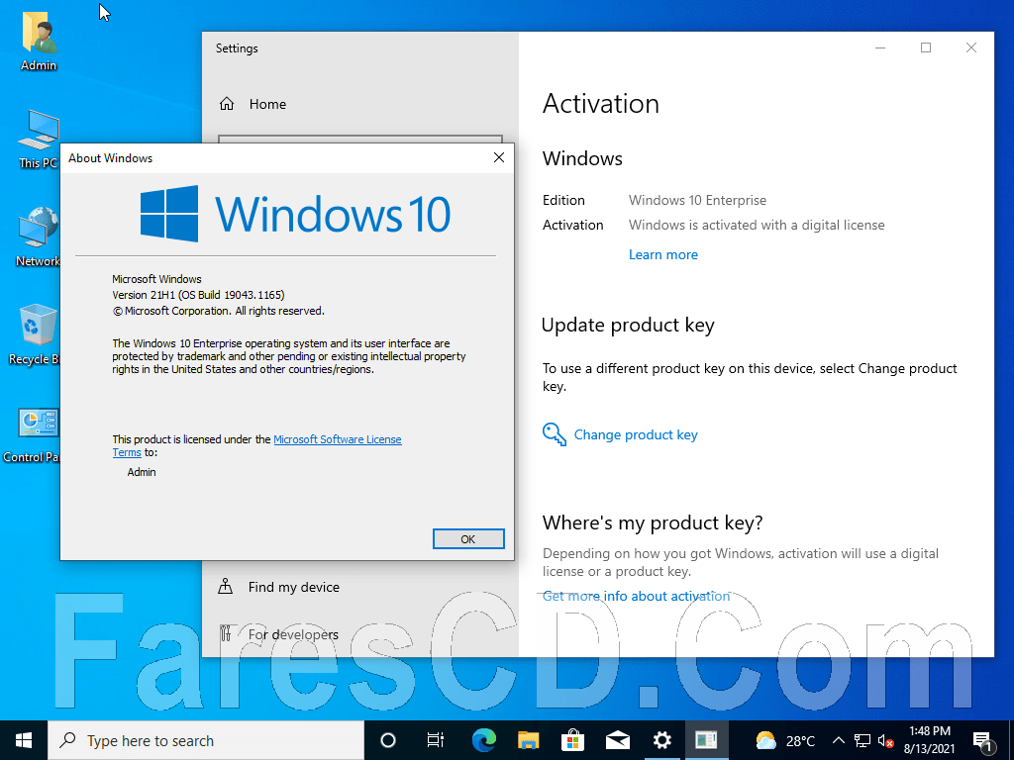
Task: Click the taskbar search box
Action: pyautogui.click(x=206, y=740)
